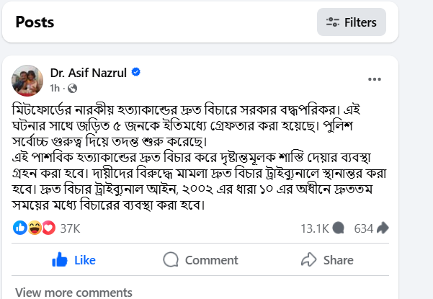This screenshot has height=299, width=433.
Task: Click the Comment button under the post
Action: (200, 259)
